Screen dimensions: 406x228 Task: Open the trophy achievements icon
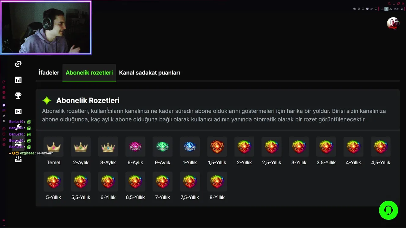[x=18, y=96]
